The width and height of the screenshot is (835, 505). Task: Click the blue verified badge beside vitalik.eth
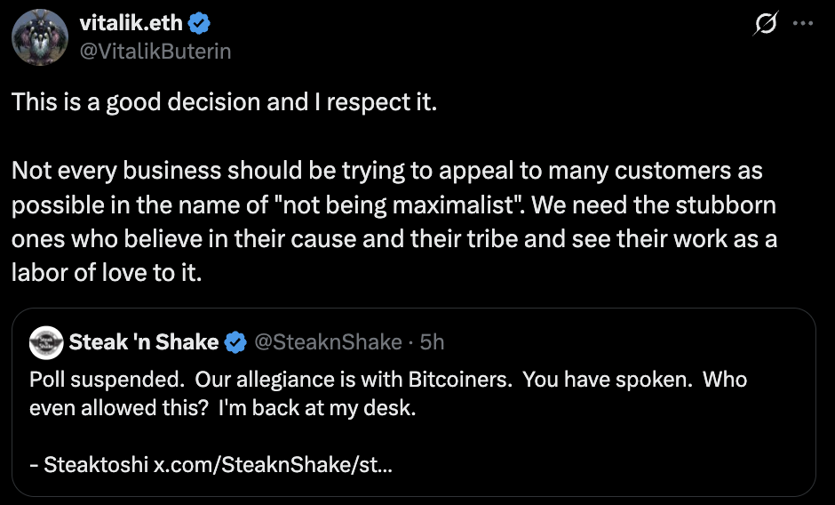199,23
